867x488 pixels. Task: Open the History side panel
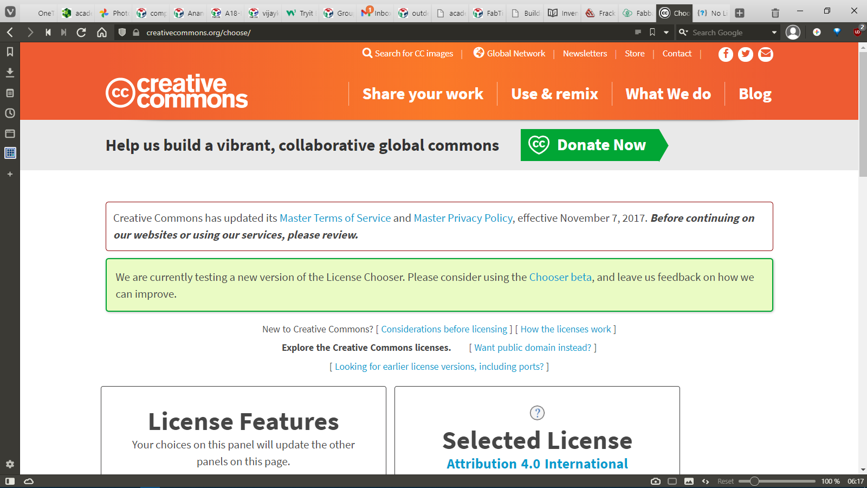click(10, 113)
